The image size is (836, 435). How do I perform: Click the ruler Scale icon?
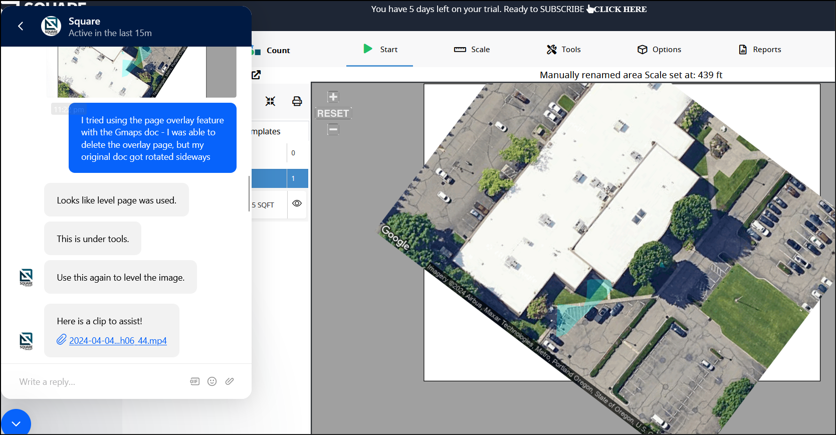click(460, 50)
